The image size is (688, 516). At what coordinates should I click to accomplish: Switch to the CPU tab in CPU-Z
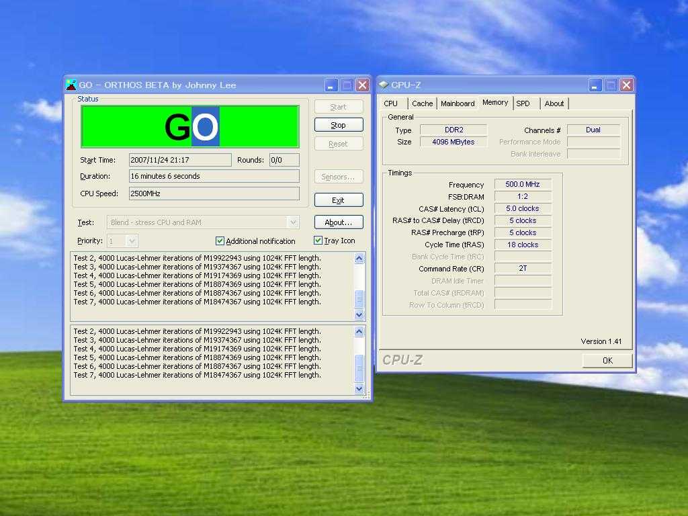(x=390, y=103)
